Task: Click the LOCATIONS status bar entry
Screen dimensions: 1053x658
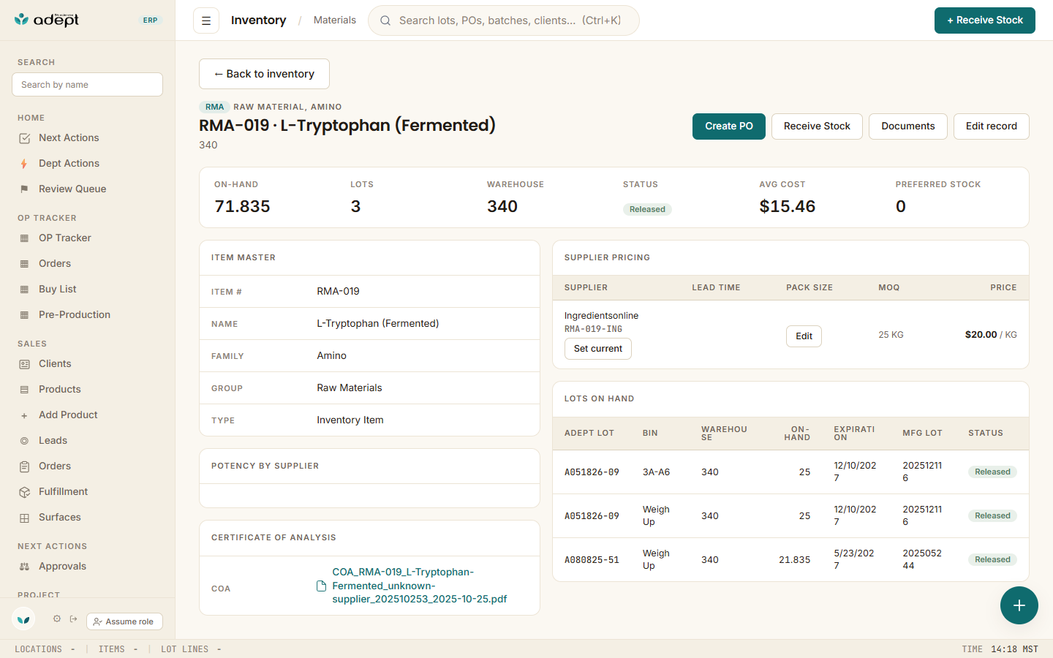Action: [x=45, y=649]
